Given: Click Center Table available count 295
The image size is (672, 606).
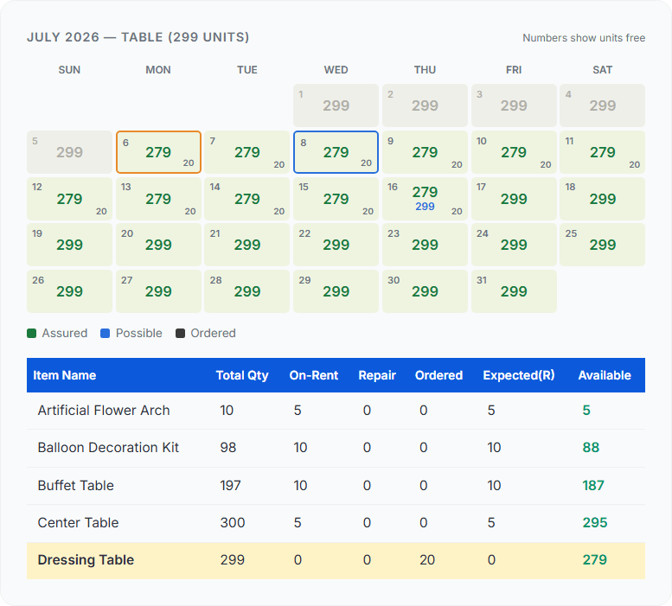Looking at the screenshot, I should pos(595,522).
